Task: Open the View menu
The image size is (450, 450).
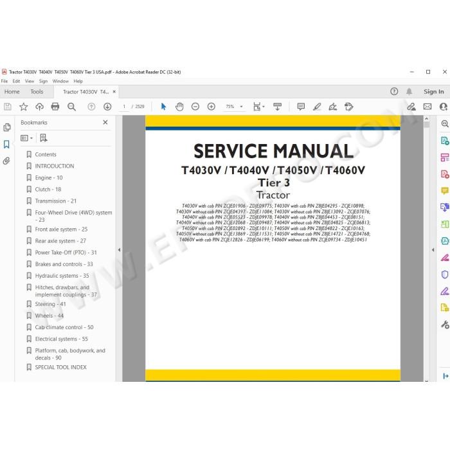Action: pos(30,81)
